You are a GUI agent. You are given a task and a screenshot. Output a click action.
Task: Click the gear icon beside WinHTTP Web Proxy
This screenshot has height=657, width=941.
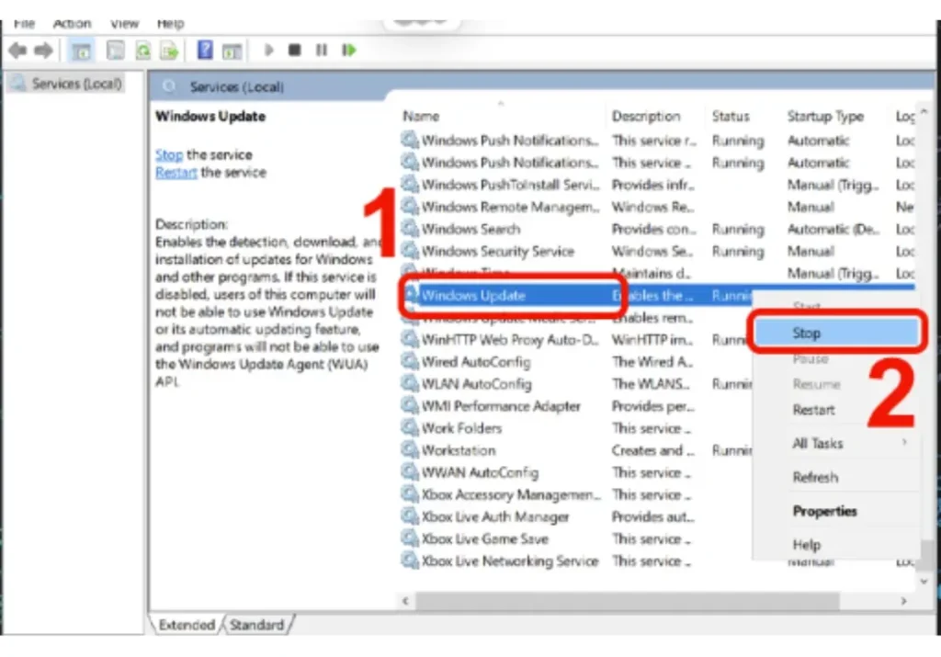click(410, 340)
